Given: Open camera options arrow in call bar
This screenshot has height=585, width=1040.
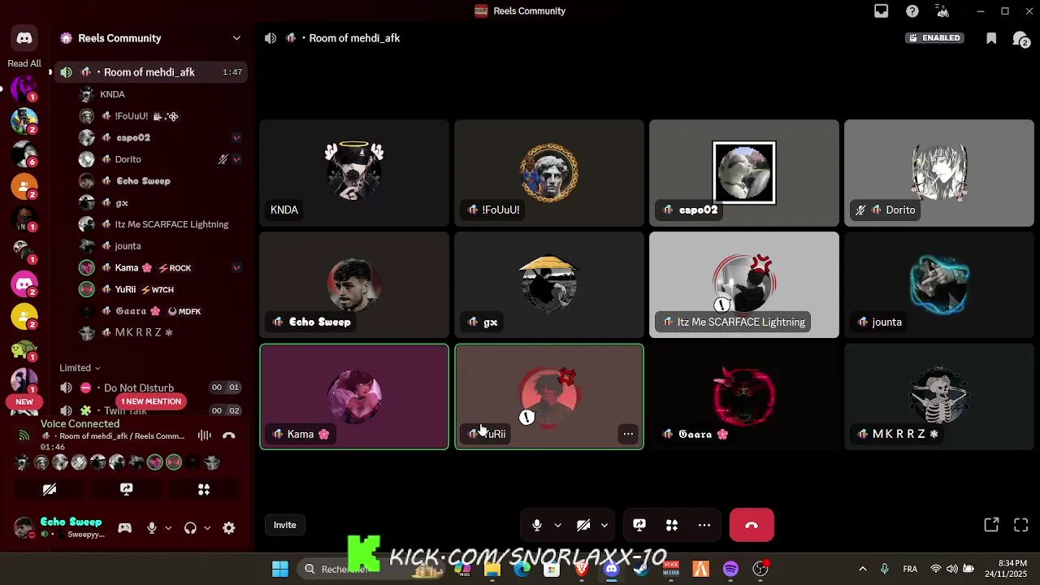Looking at the screenshot, I should click(x=604, y=525).
